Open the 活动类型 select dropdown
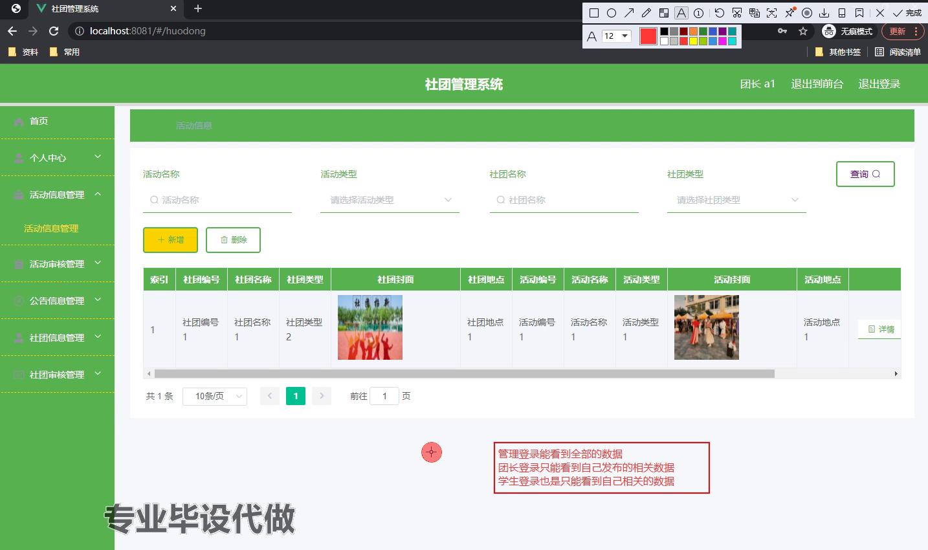Image resolution: width=928 pixels, height=550 pixels. [x=390, y=200]
